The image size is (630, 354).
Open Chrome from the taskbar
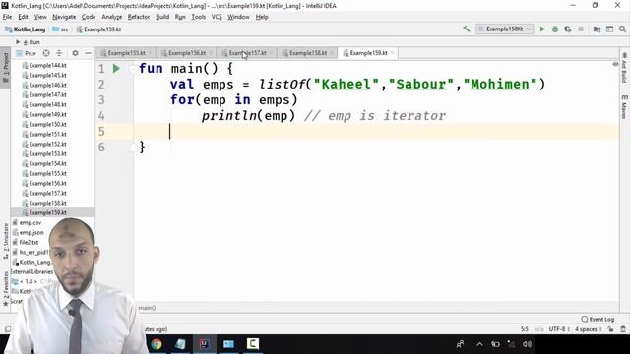[157, 344]
